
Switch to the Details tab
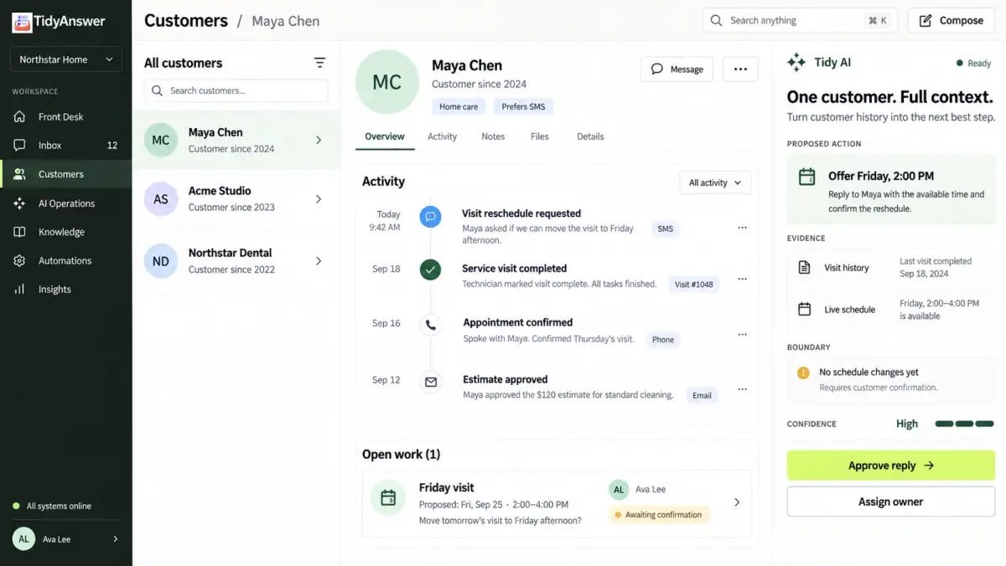590,136
